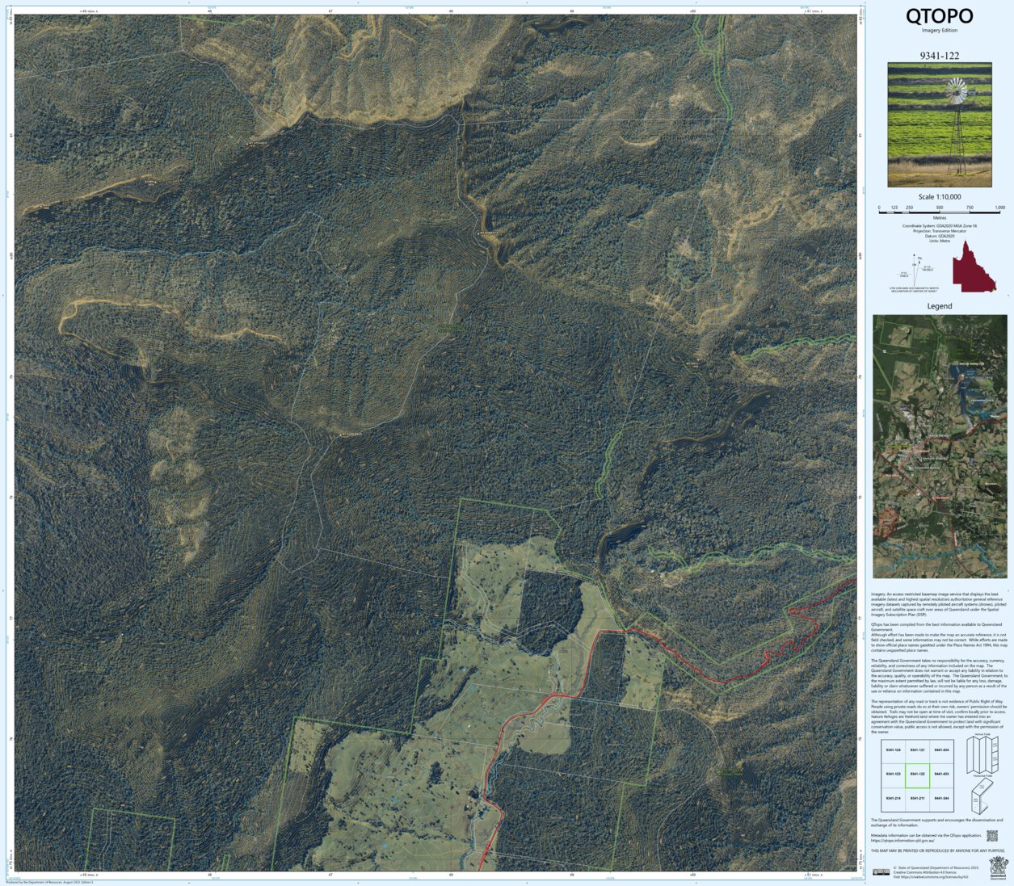The height and width of the screenshot is (886, 1014).
Task: Select adjoining sheet 9441-544 in the index
Action: pos(942,798)
